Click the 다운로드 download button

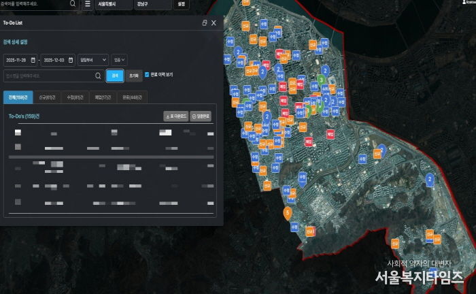pos(176,116)
